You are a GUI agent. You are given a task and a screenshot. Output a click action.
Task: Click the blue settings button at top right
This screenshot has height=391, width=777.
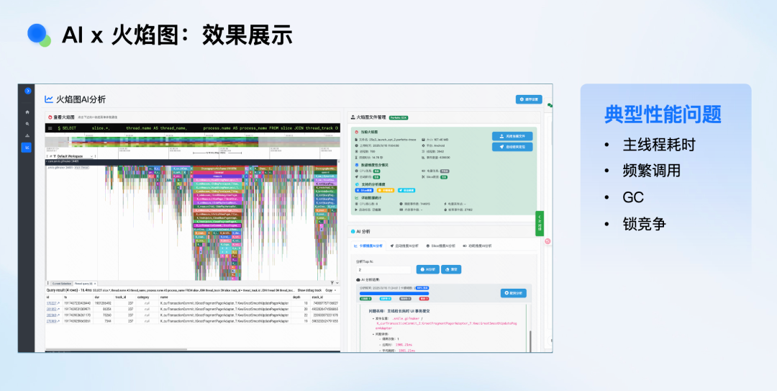(x=529, y=99)
